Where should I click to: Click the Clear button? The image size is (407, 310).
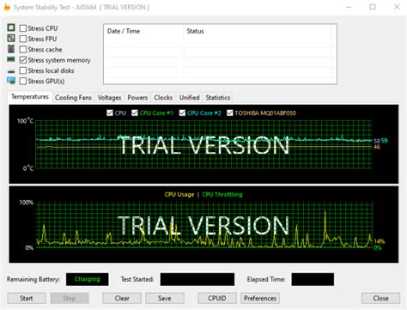point(122,298)
